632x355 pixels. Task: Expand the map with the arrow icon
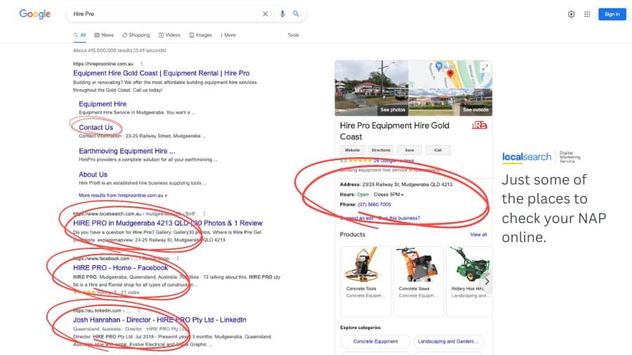486,67
